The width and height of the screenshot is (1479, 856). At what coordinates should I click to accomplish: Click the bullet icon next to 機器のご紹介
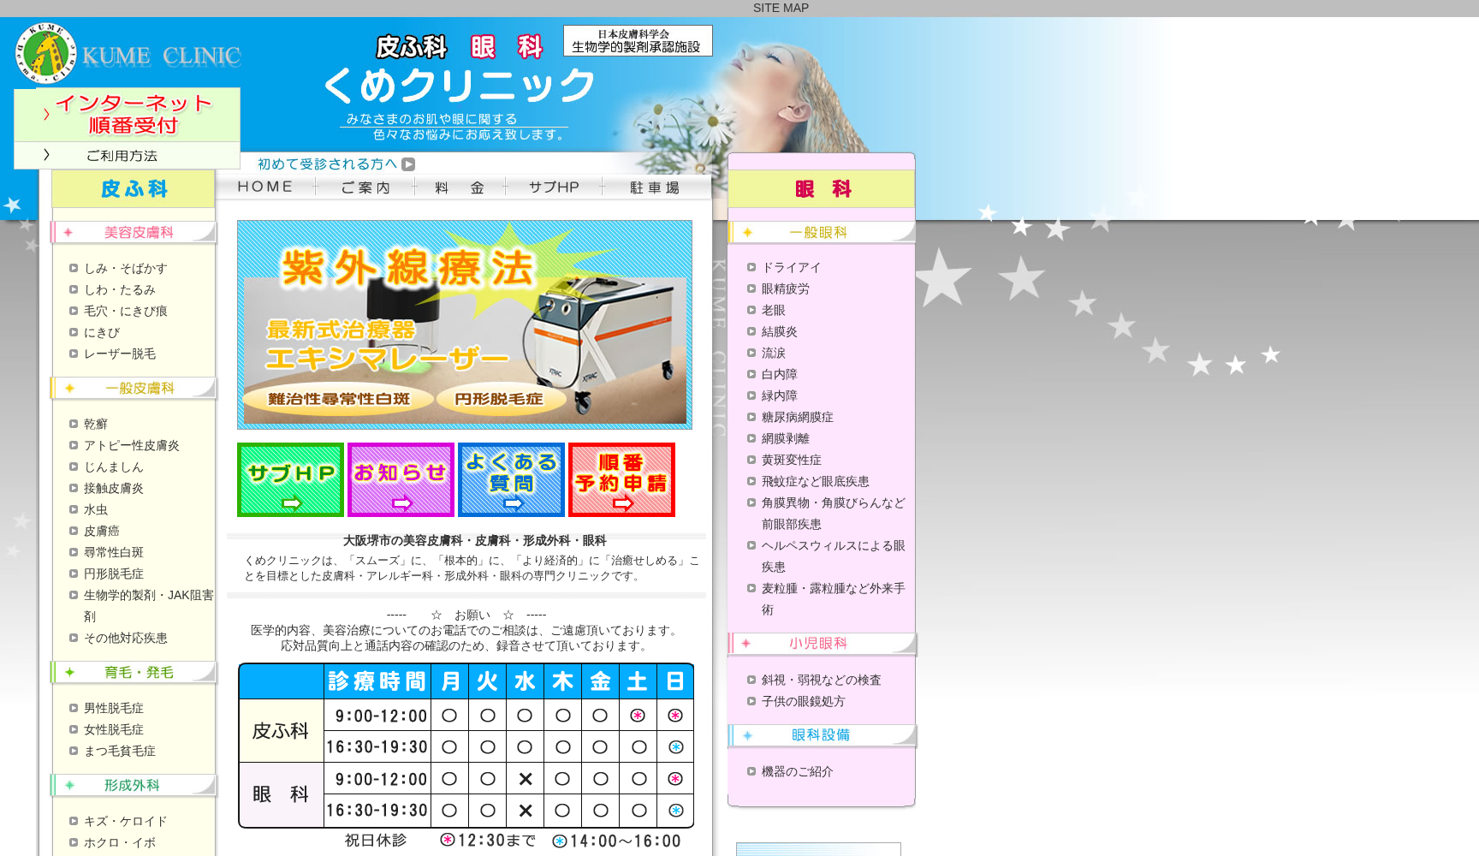751,771
